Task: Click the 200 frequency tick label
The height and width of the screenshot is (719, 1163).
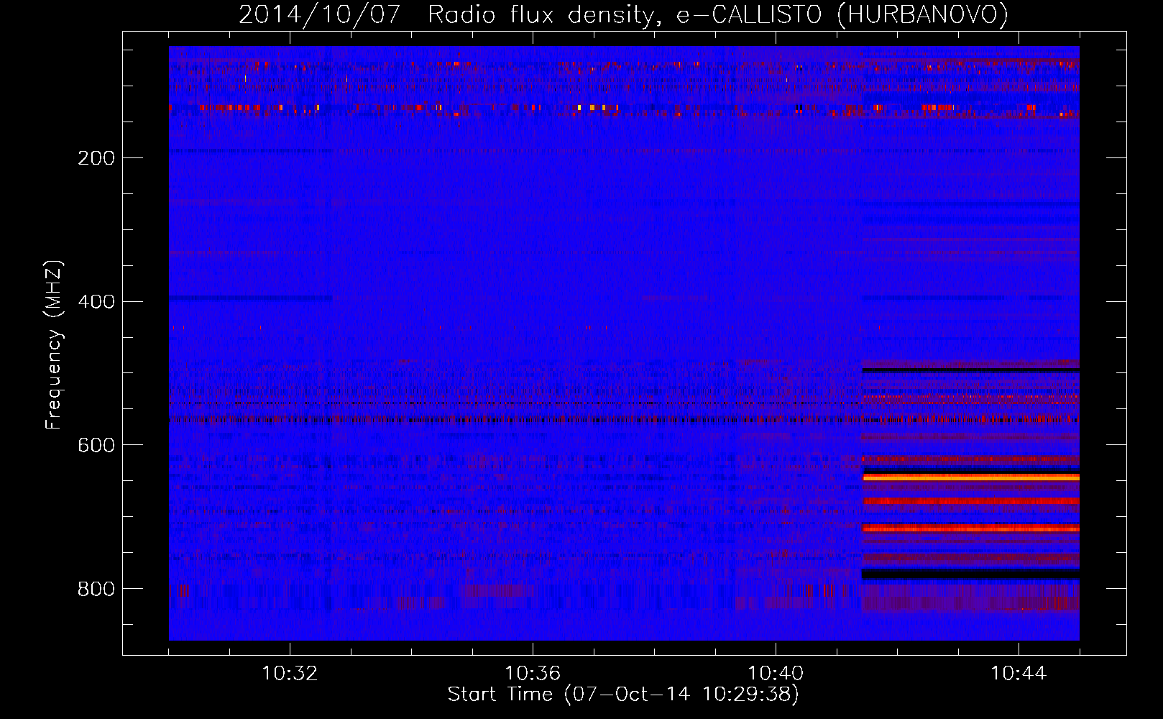Action: pyautogui.click(x=96, y=158)
